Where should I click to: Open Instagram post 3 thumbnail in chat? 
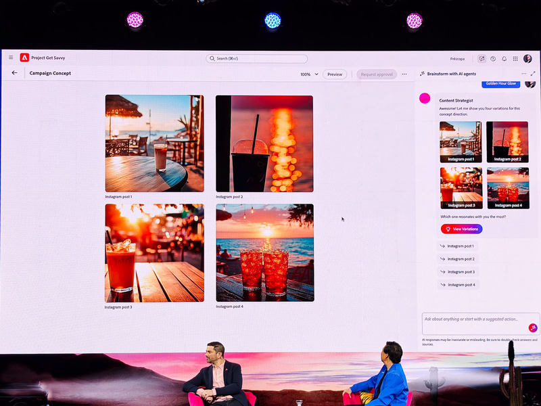coord(461,188)
